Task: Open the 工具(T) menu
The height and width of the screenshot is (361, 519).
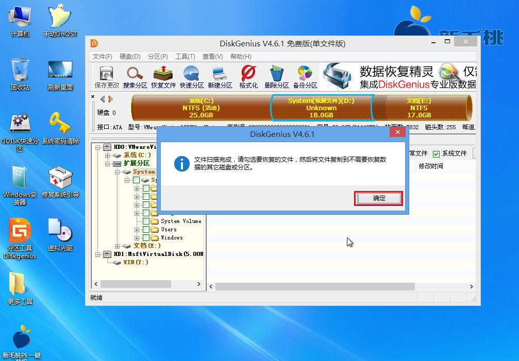Action: 185,57
